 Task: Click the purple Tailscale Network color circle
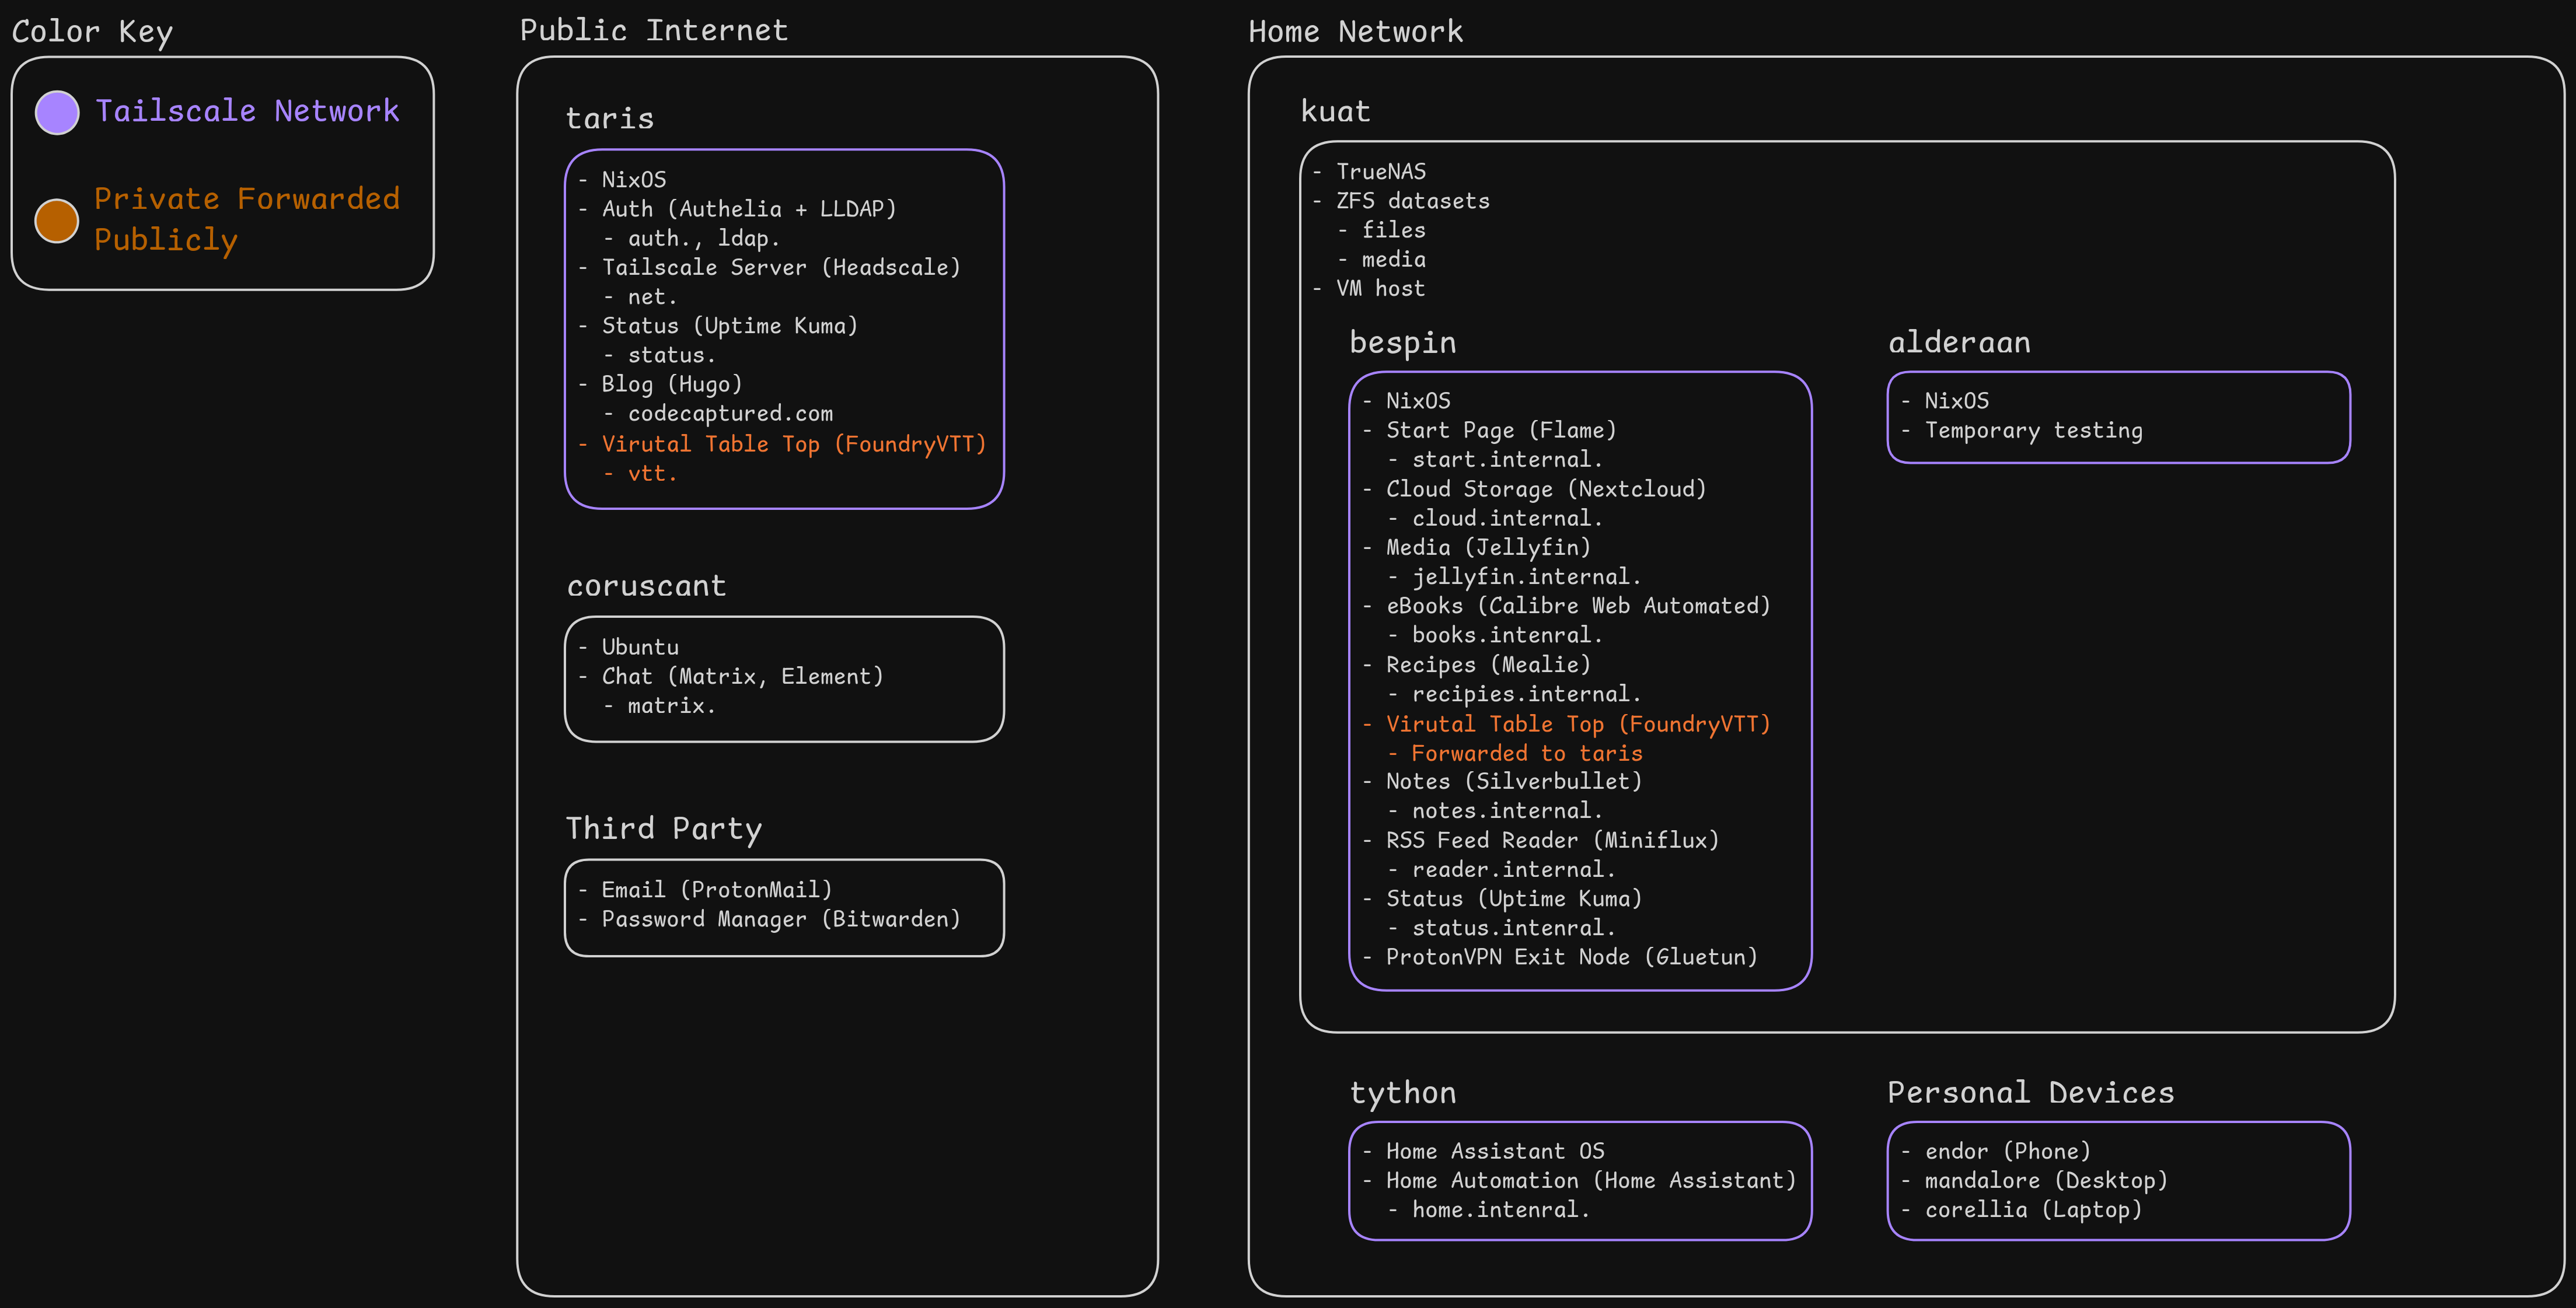(x=57, y=112)
